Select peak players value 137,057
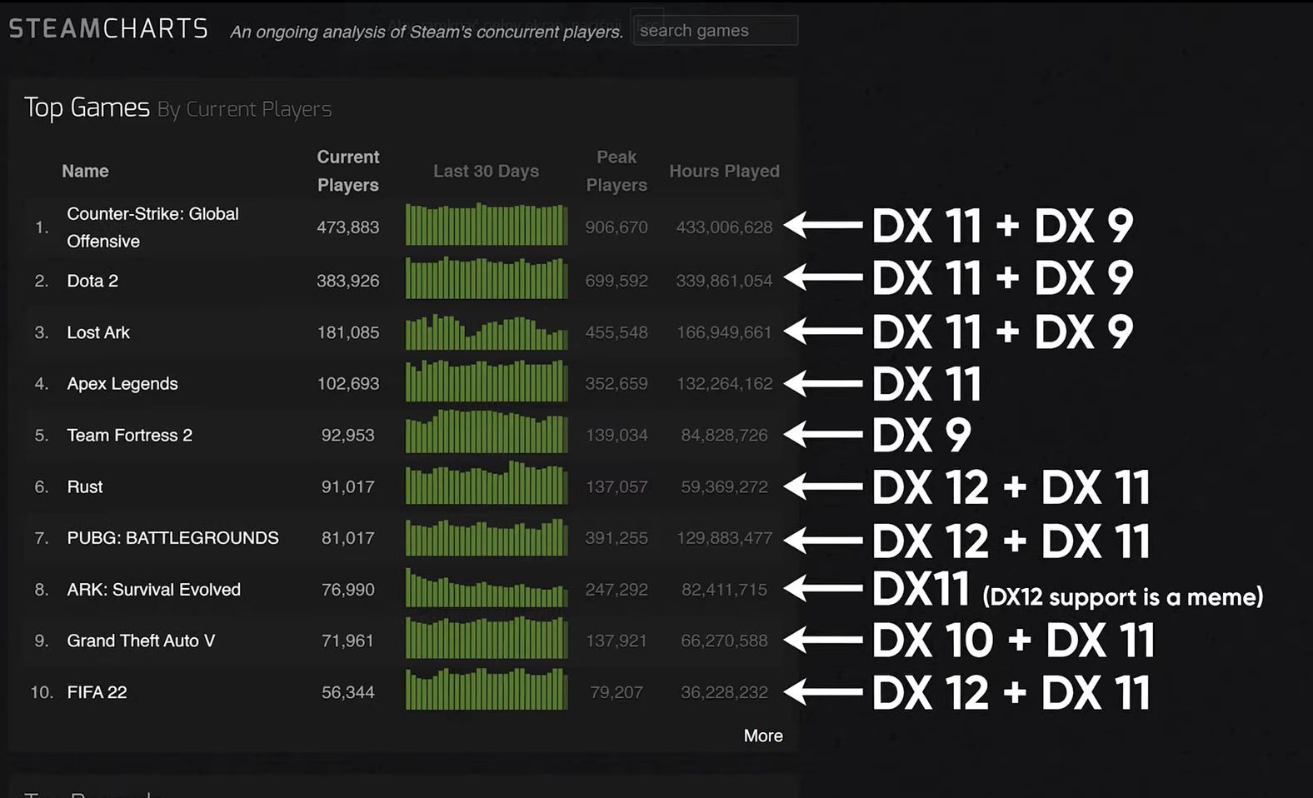The width and height of the screenshot is (1313, 798). 617,486
